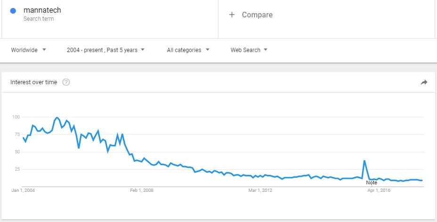The image size is (437, 222).
Task: Click the blue mannatech color dot
Action: pos(13,11)
